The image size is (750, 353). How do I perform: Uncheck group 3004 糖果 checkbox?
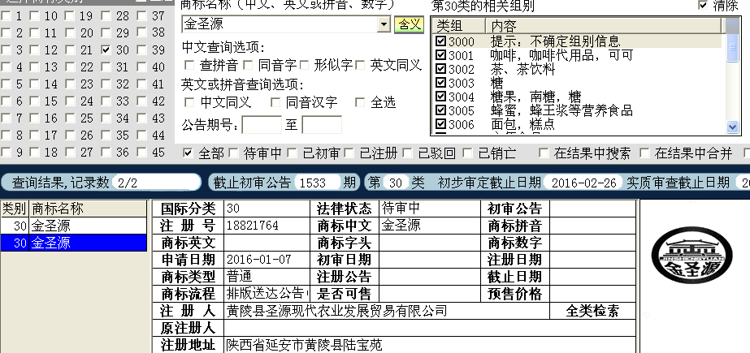point(440,97)
